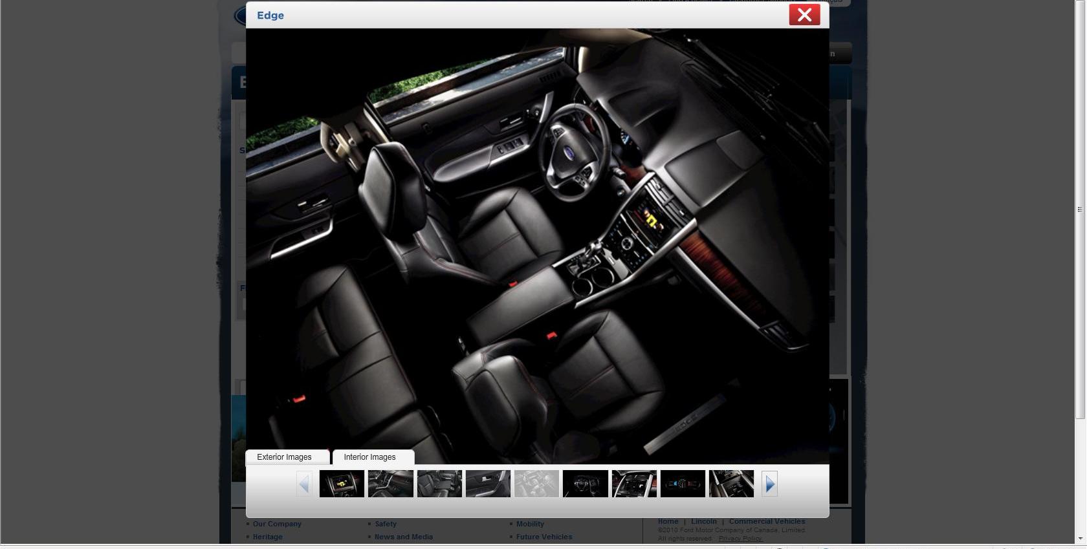1087x549 pixels.
Task: Select the second interior thumbnail
Action: [390, 484]
